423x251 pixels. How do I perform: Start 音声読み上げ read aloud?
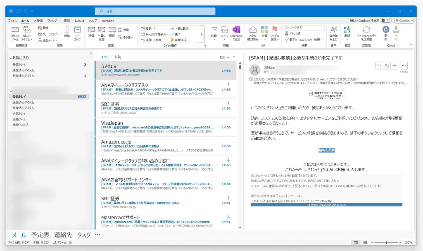(334, 34)
